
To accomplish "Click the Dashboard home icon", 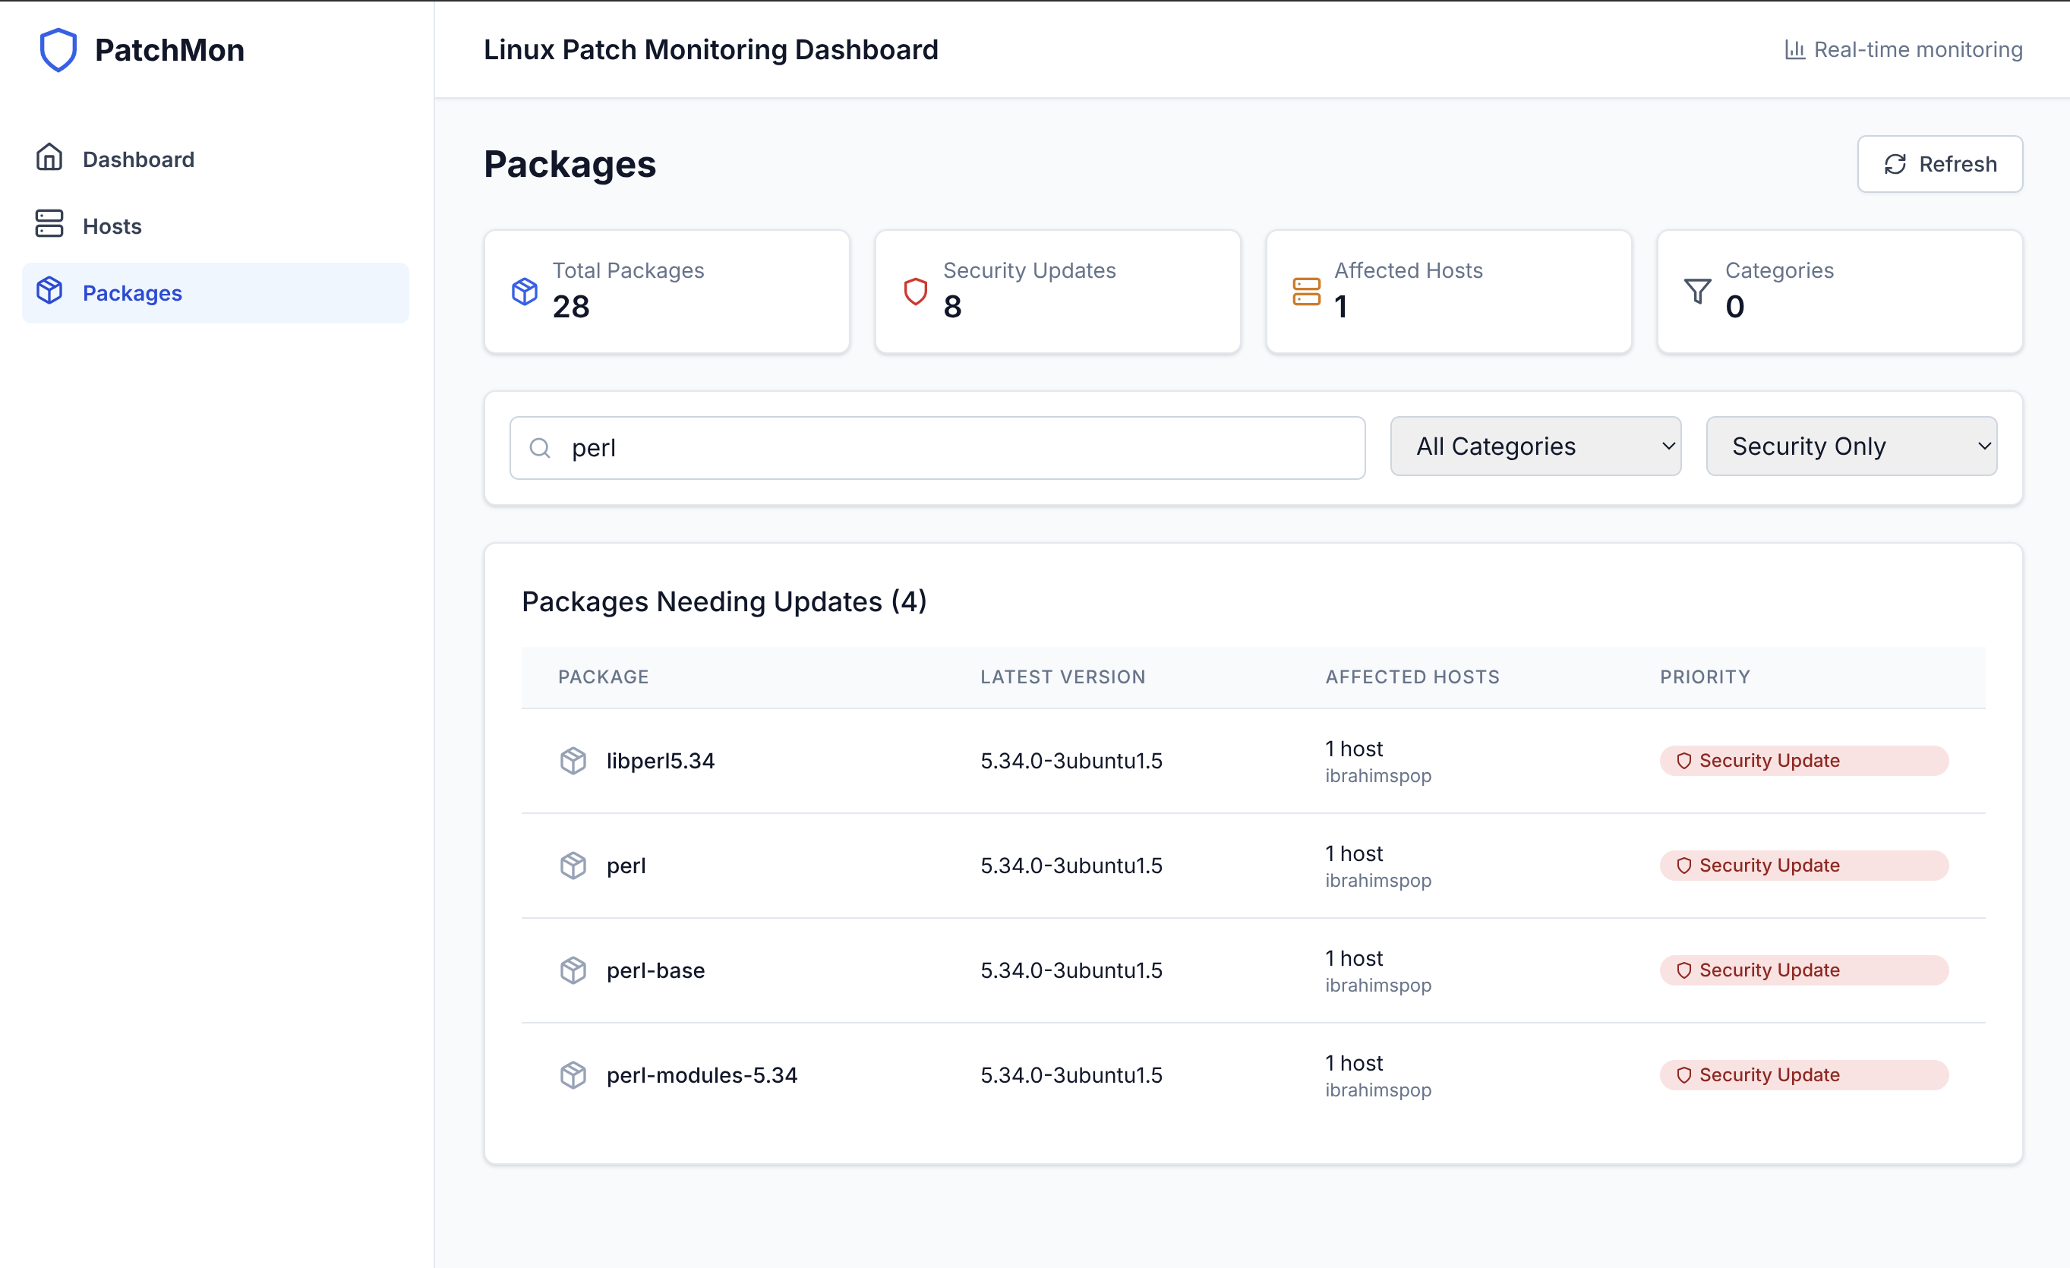I will (x=49, y=157).
